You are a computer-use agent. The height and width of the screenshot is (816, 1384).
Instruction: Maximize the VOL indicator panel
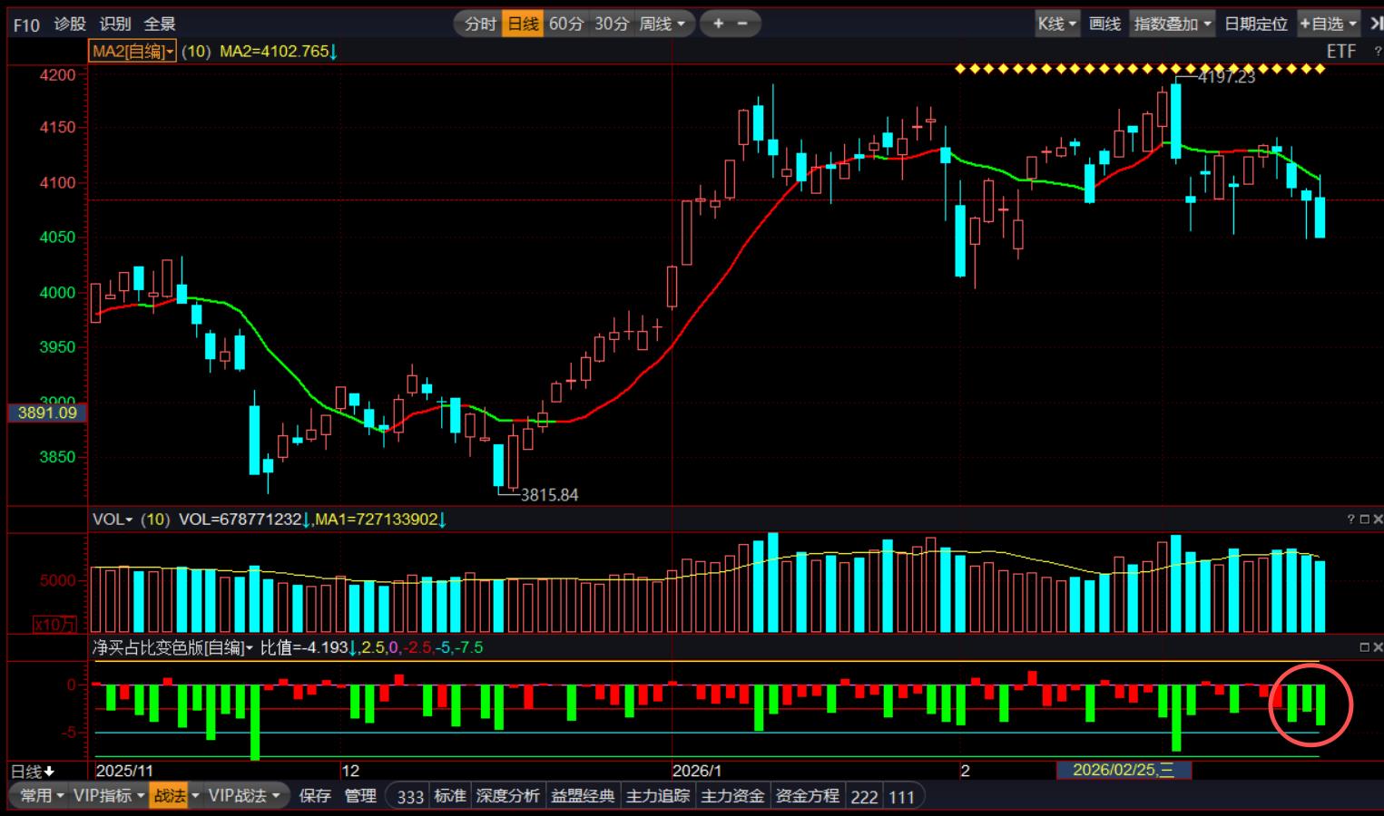coord(1364,520)
